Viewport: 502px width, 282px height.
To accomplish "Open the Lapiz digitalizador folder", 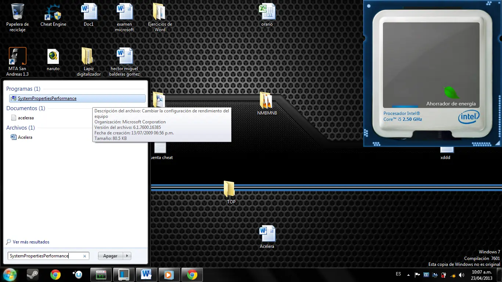I will pos(89,62).
